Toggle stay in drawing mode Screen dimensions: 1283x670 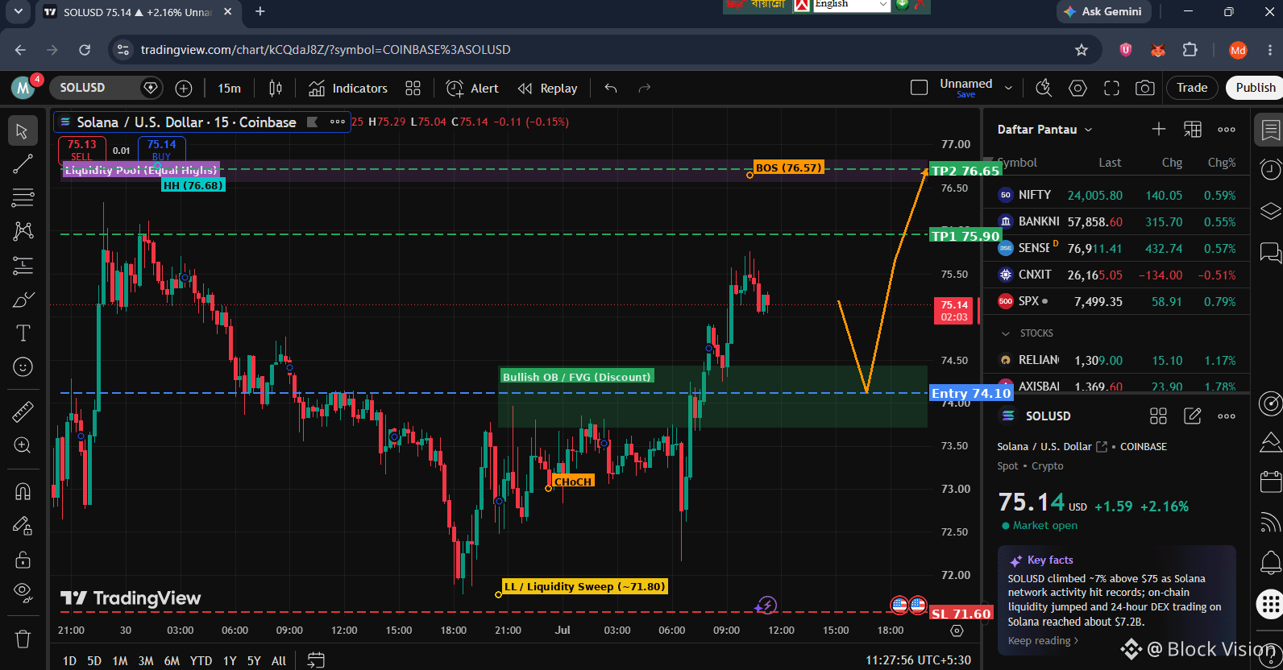(23, 525)
